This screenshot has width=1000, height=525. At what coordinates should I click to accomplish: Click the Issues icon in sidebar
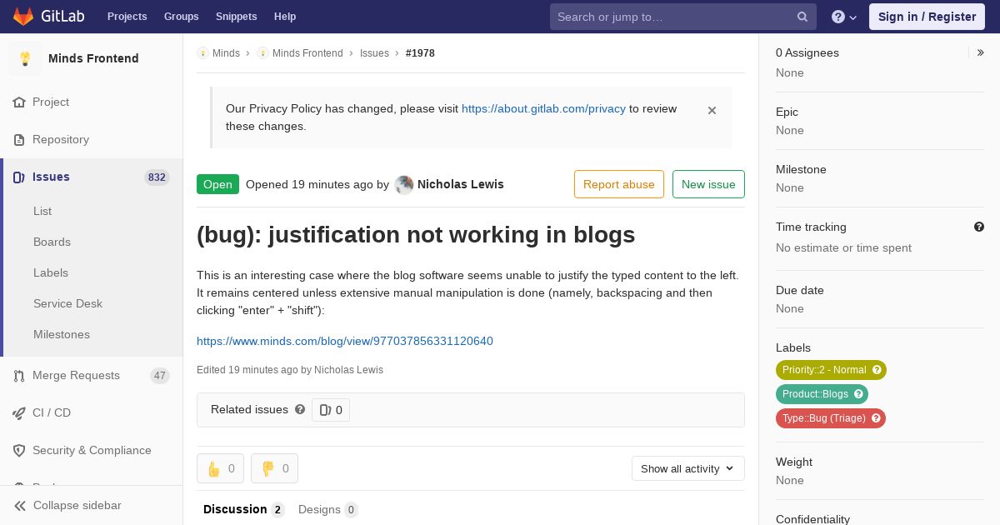[19, 177]
